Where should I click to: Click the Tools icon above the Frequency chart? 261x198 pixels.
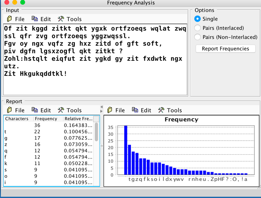click(161, 110)
